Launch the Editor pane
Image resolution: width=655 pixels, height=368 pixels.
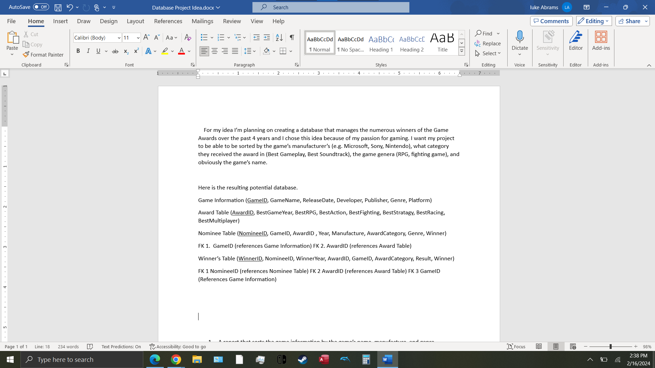click(576, 41)
